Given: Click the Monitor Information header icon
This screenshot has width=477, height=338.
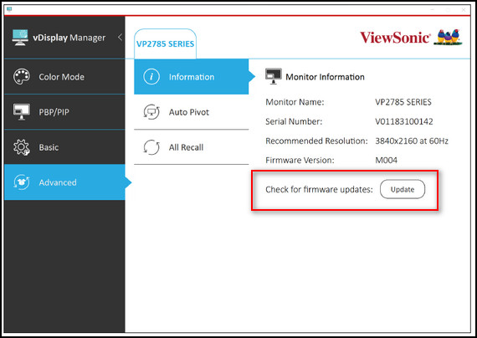Looking at the screenshot, I should coord(273,76).
